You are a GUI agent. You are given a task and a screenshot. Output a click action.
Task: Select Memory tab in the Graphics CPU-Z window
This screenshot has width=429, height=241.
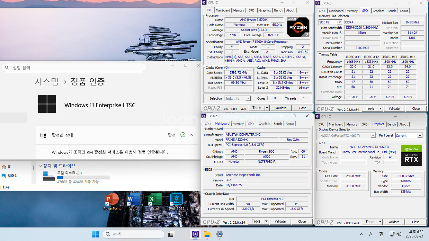click(352, 124)
